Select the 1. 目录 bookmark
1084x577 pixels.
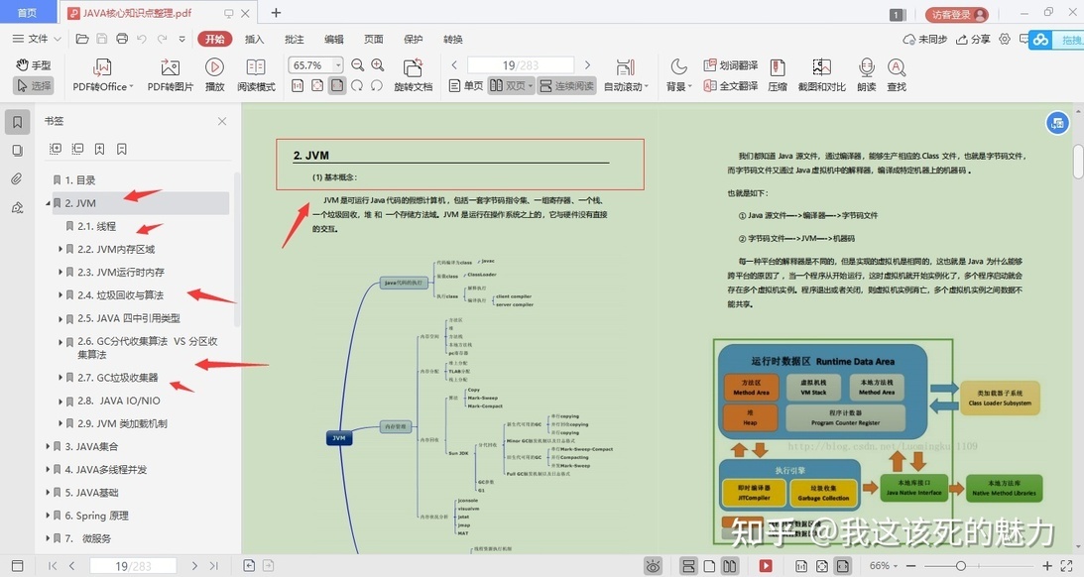[x=79, y=179]
